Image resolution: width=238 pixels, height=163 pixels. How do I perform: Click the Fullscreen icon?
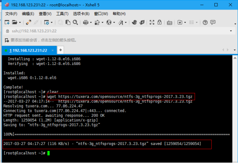coord(152,22)
